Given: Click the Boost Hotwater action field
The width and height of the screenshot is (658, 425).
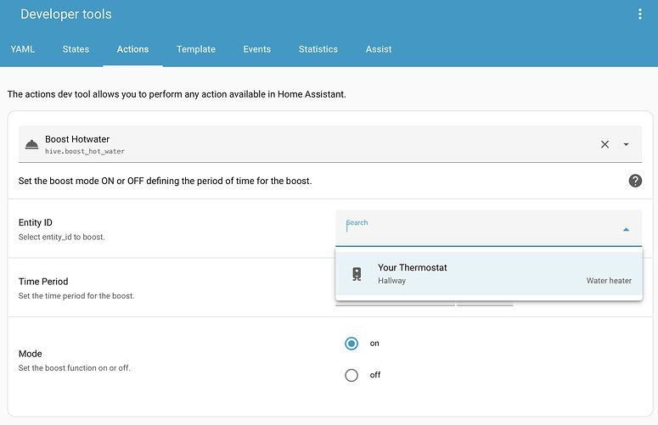Looking at the screenshot, I should click(329, 143).
